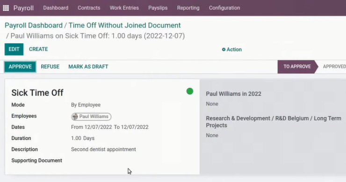Viewport: 346px width, 182px height.
Task: Click the gear icon beside Action
Action: [x=223, y=49]
